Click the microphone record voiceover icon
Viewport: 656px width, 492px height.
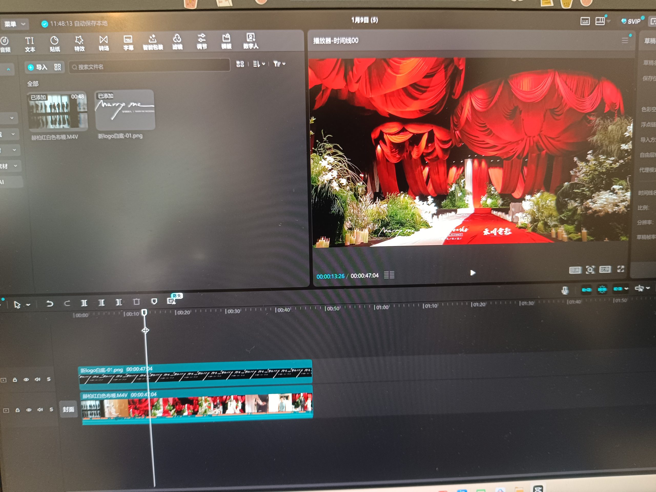(565, 290)
